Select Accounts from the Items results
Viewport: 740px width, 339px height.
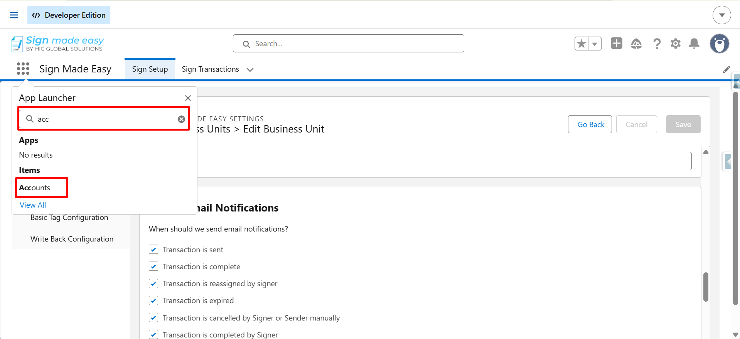click(35, 188)
